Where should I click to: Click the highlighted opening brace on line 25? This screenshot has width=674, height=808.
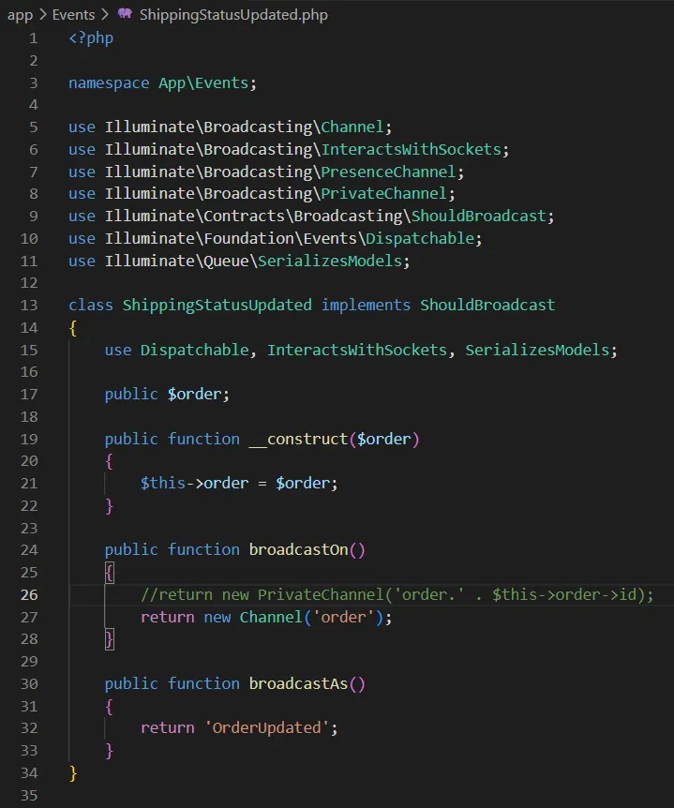110,573
